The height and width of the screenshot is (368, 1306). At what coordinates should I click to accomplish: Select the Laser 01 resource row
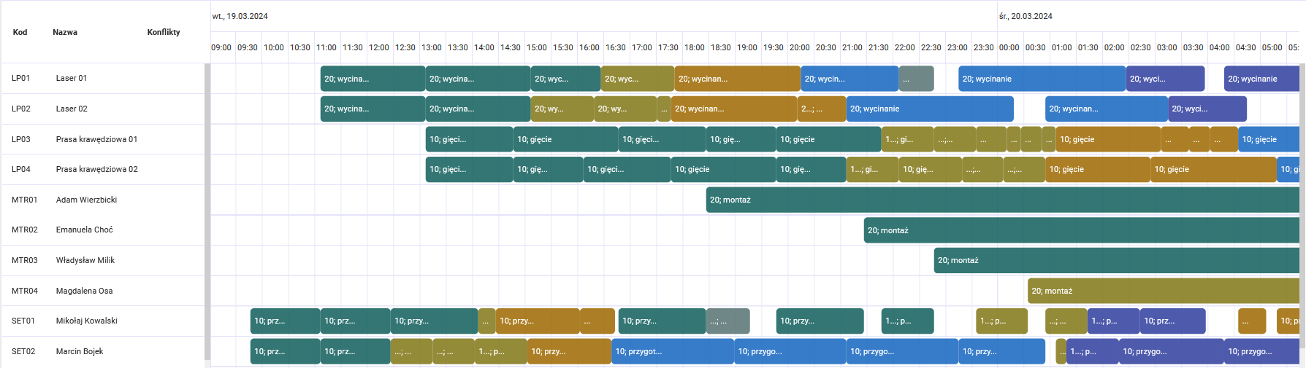(103, 78)
